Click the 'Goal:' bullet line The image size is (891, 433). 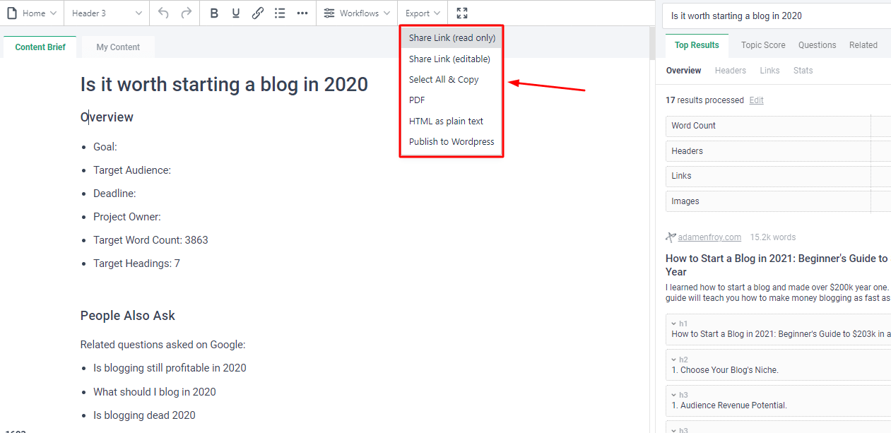click(x=105, y=147)
